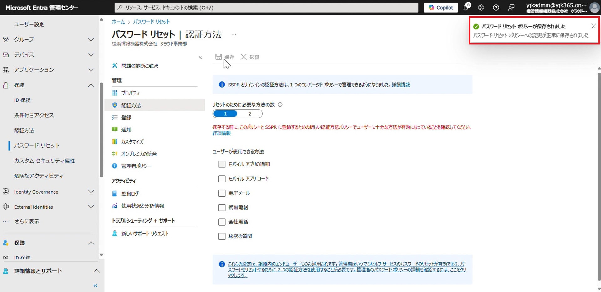Click the info icon beside リセットのために必要な方法の数
Image resolution: width=601 pixels, height=292 pixels.
click(280, 105)
